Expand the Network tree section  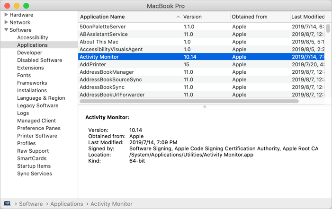coord(6,22)
